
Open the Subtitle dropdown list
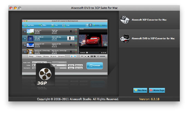[59, 62]
